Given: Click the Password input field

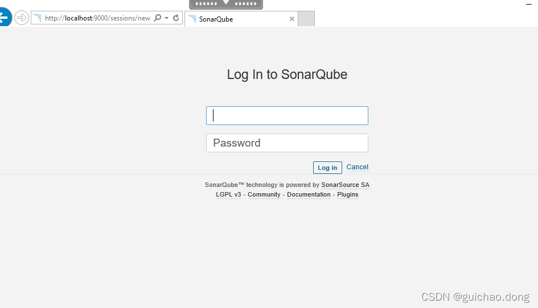Looking at the screenshot, I should click(287, 143).
